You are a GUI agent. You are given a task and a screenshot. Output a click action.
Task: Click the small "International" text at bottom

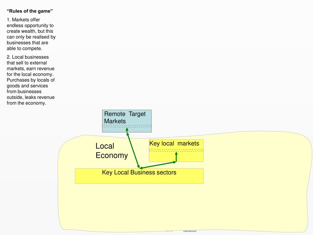(190, 231)
